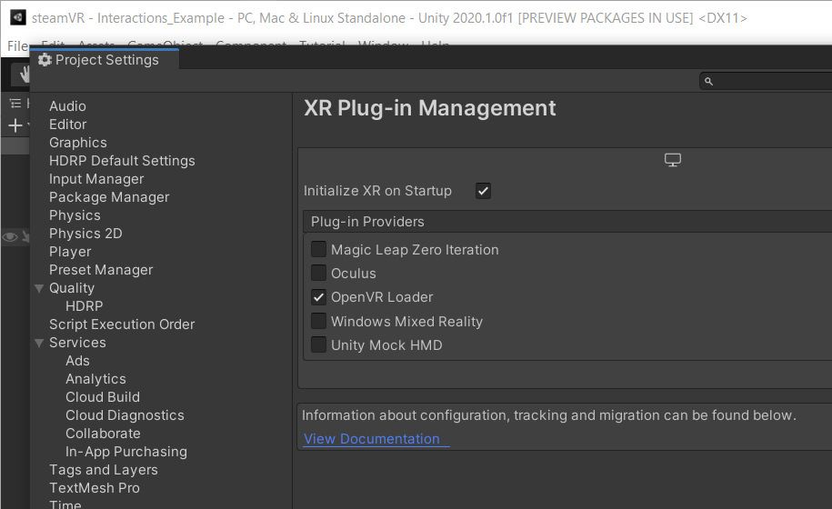This screenshot has width=832, height=509.
Task: Uncheck Initialize XR on Startup
Action: pyautogui.click(x=483, y=191)
